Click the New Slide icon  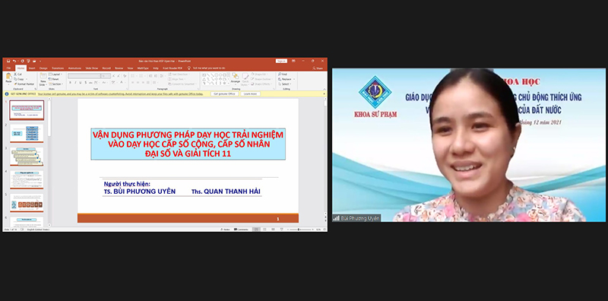point(43,79)
